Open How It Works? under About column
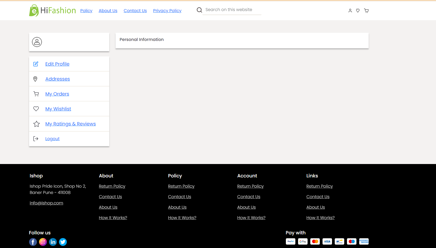The image size is (436, 248). 113,218
